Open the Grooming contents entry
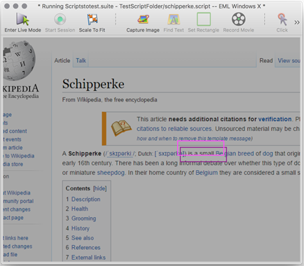Screen dimensions: 304x266 [x=83, y=218]
